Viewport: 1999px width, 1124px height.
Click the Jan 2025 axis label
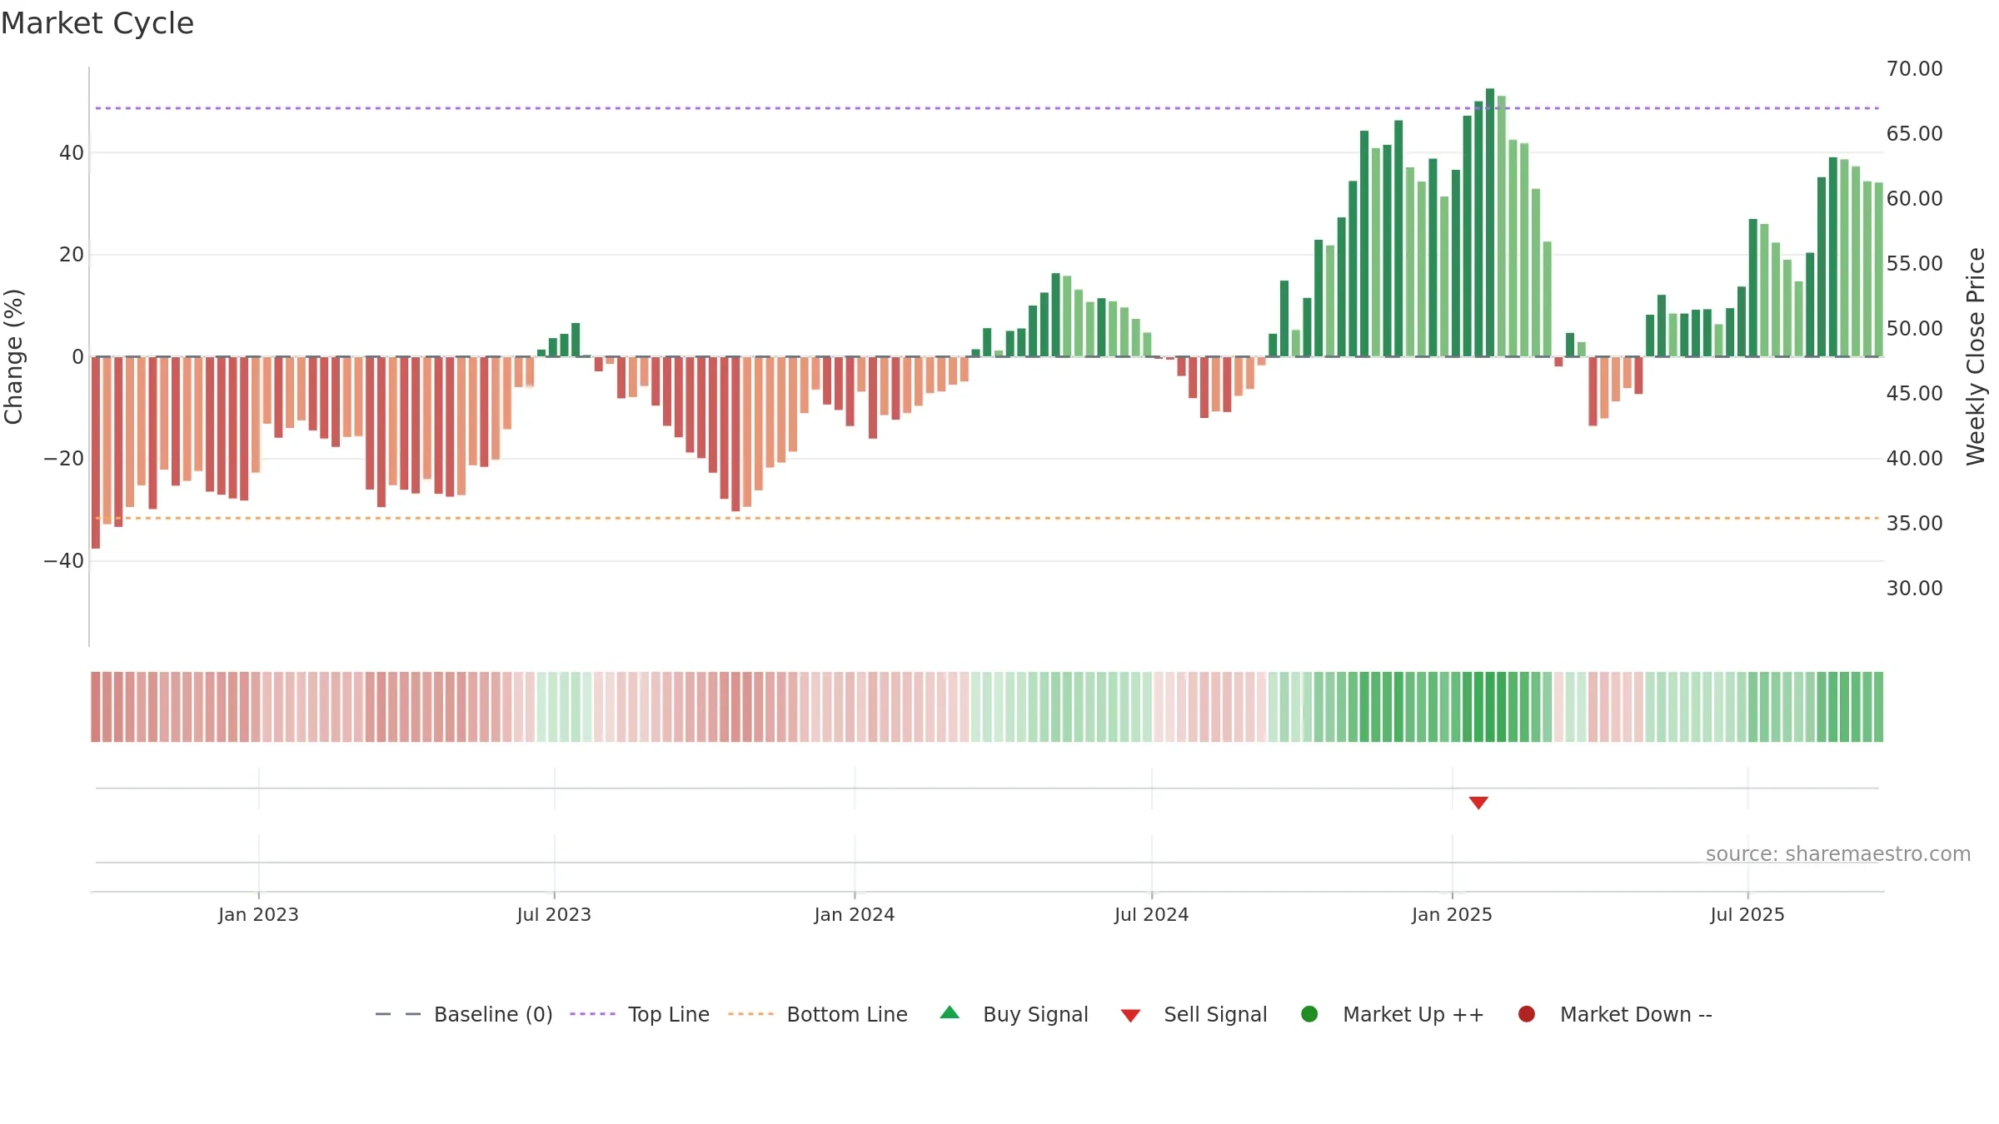pos(1452,914)
